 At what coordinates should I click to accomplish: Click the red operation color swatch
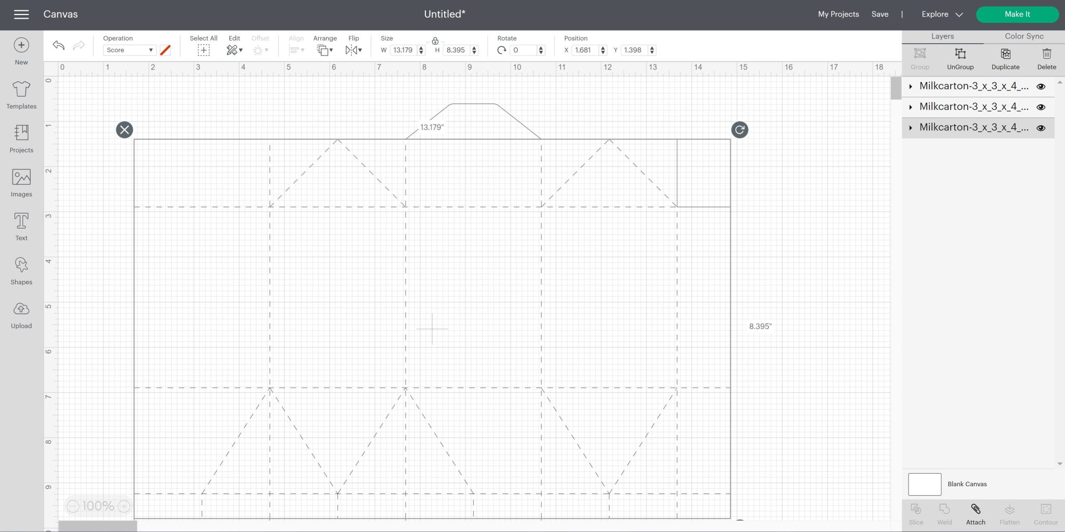coord(165,50)
